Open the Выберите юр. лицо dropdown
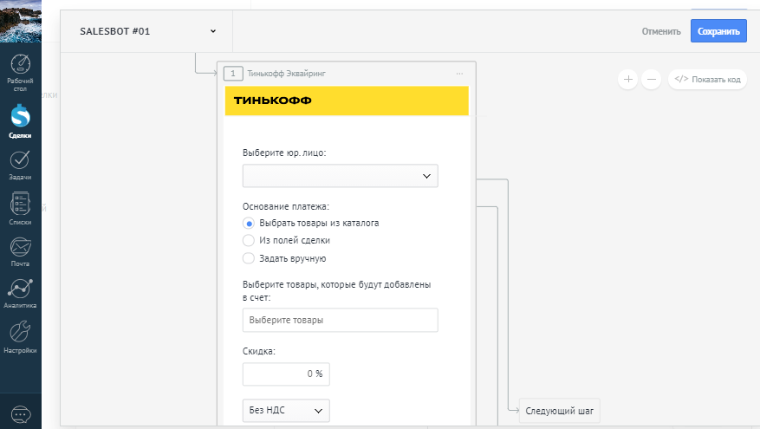Viewport: 760px width, 429px height. coord(341,176)
